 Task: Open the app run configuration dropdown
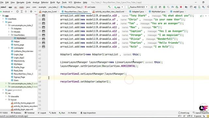pos(119,7)
